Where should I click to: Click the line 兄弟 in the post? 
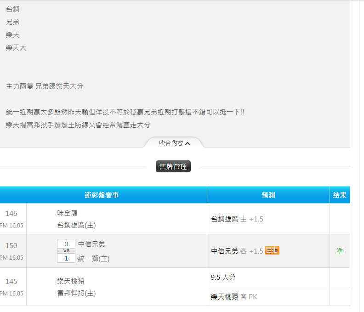(12, 22)
